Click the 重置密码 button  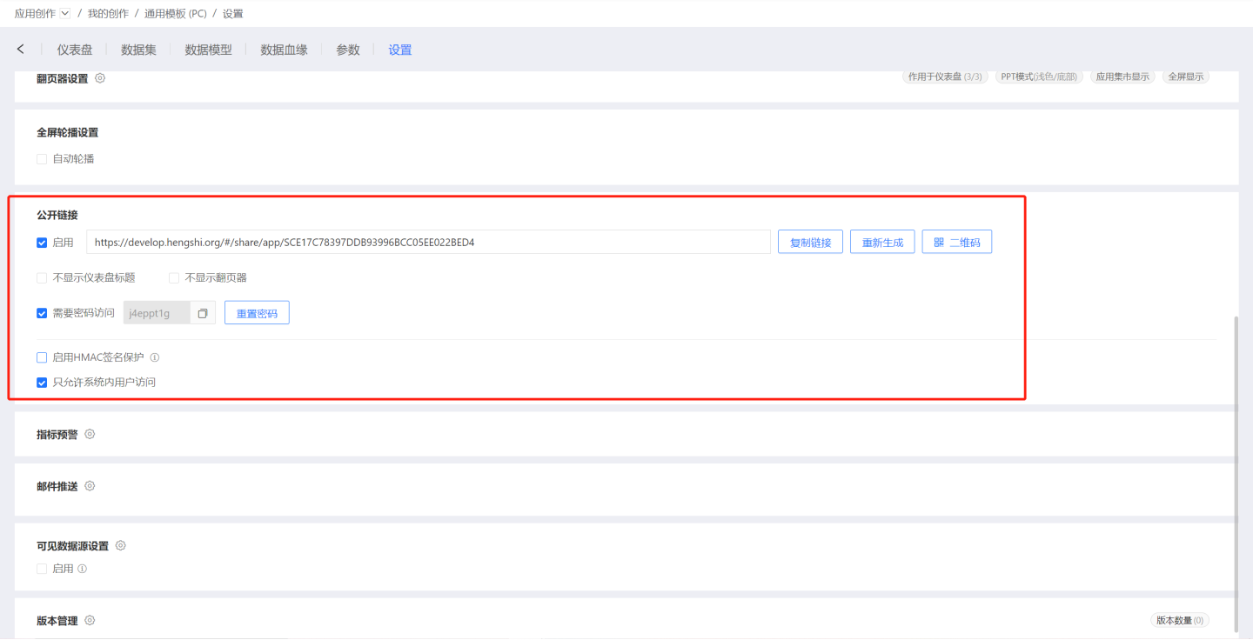[257, 313]
